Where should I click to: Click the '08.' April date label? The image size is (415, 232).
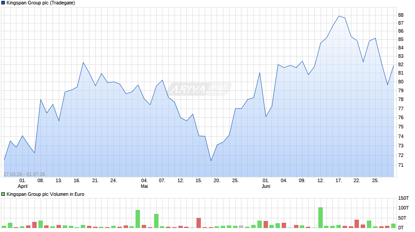tap(41, 181)
